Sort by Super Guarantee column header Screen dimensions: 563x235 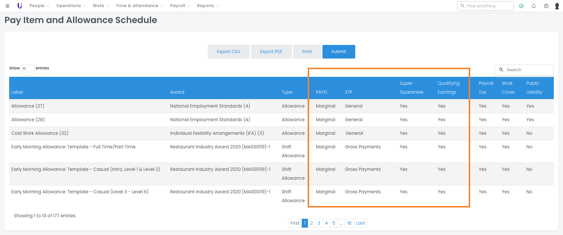(411, 88)
